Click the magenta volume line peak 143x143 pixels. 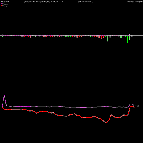pyautogui.click(x=4, y=95)
